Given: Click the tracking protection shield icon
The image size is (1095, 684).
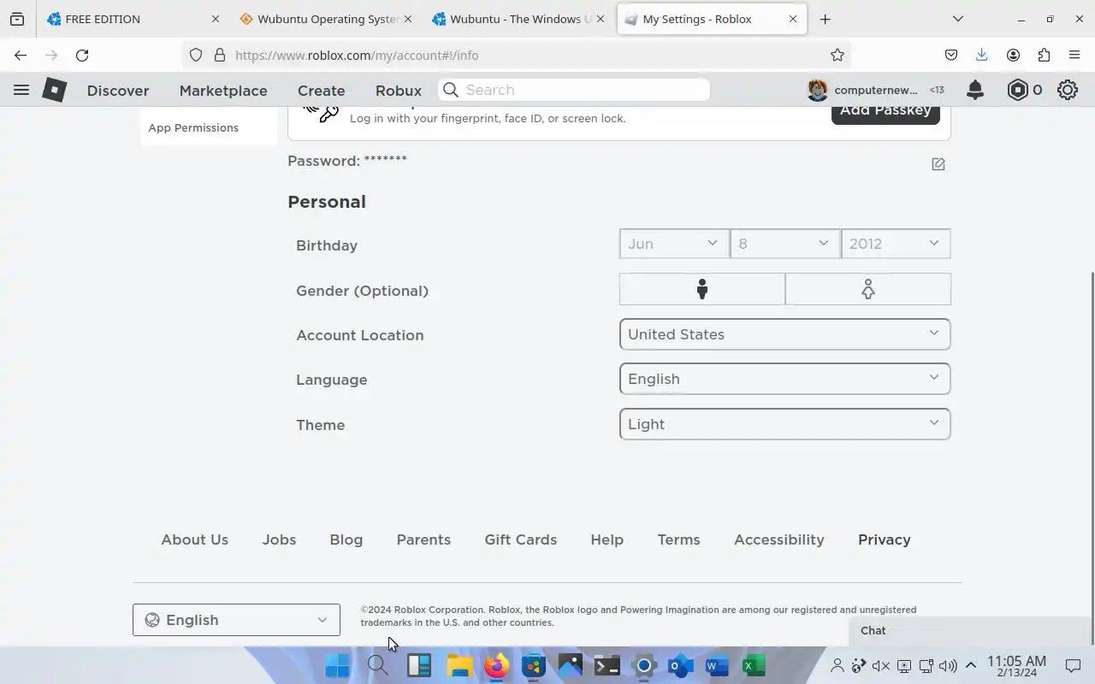Looking at the screenshot, I should [x=196, y=55].
